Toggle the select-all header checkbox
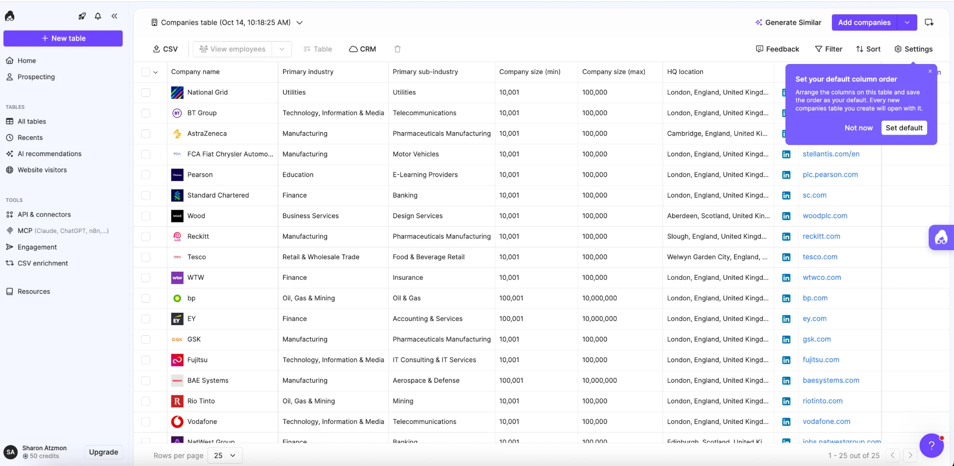Viewport: 954px width, 466px height. point(146,72)
